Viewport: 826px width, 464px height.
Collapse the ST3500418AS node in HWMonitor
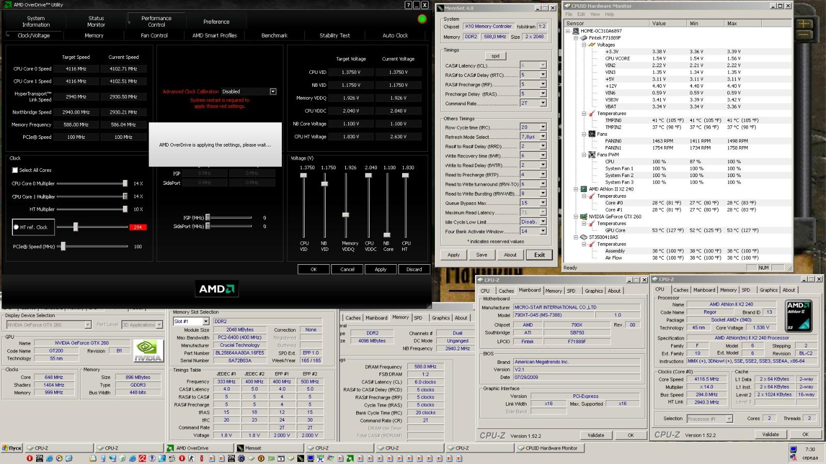coord(576,237)
